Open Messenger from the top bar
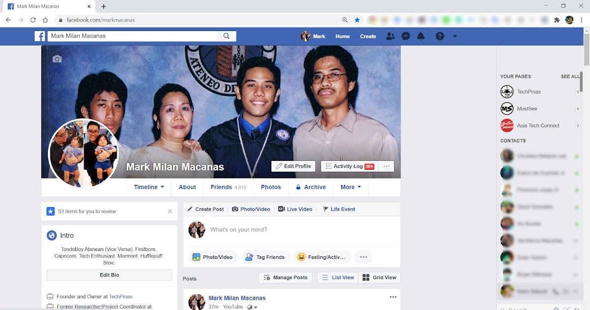Viewport: 590px width, 310px height. [x=406, y=36]
